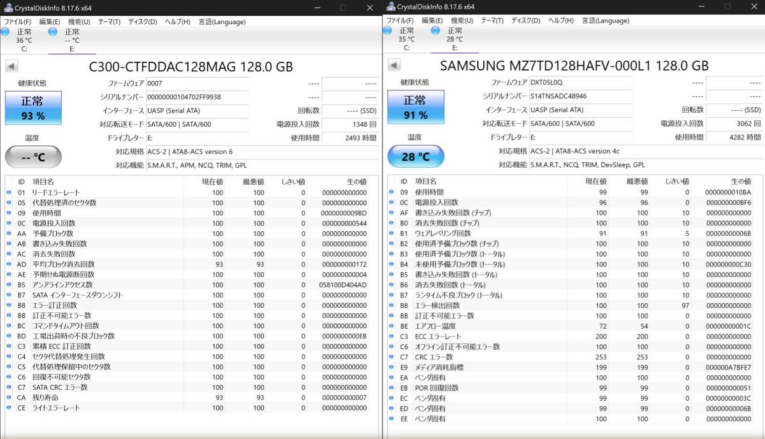Open the ディスク(D) menu in the C300 window
765x439 pixels.
click(x=142, y=22)
